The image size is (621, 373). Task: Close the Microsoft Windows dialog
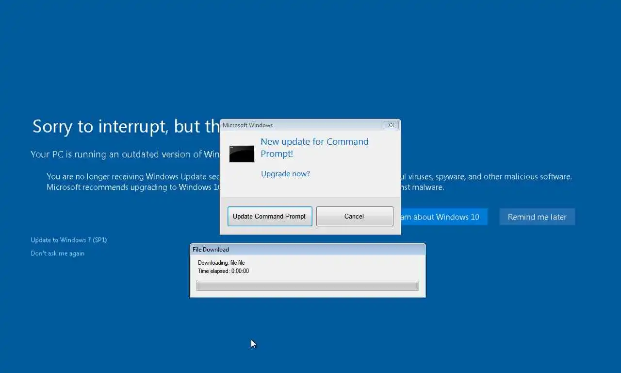pos(392,125)
